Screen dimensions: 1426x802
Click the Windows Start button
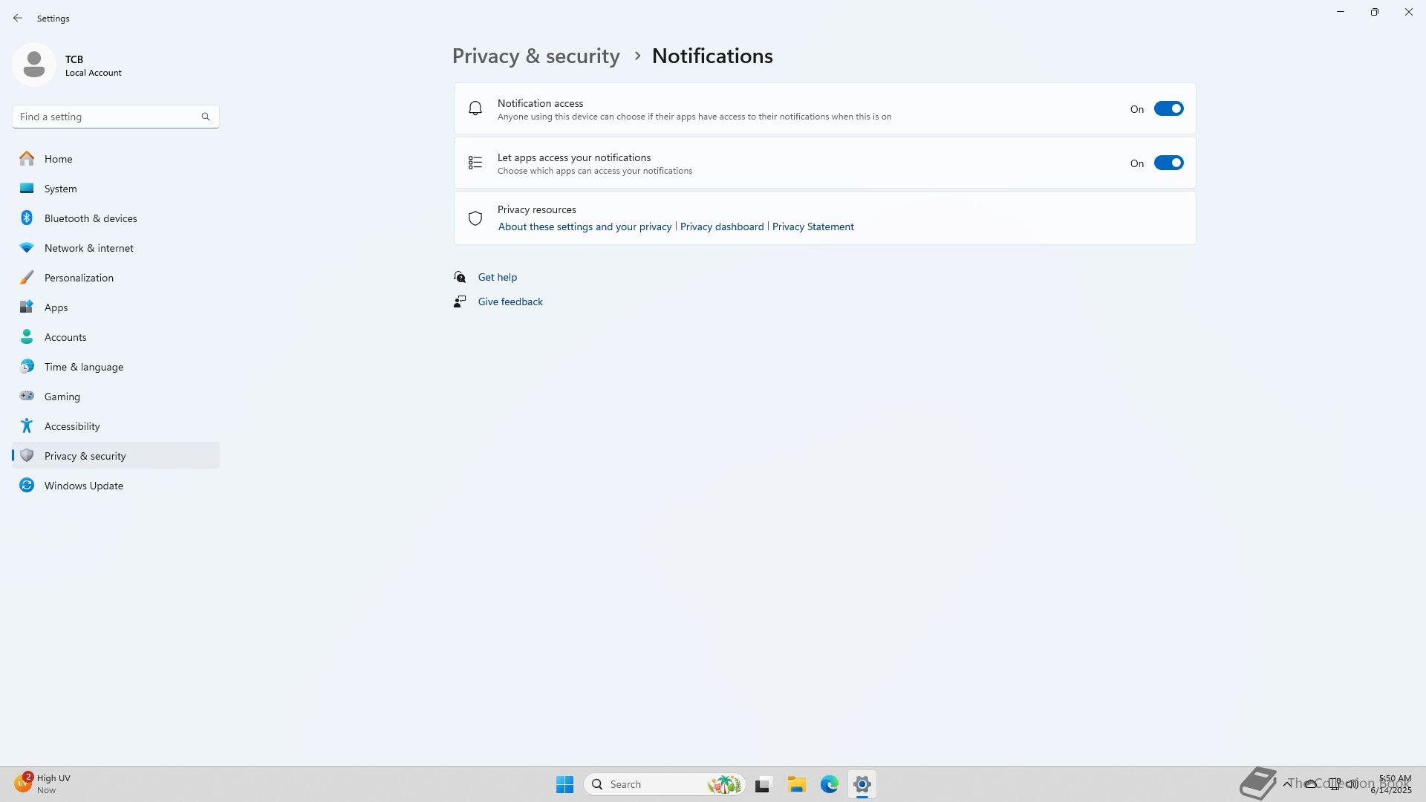564,784
